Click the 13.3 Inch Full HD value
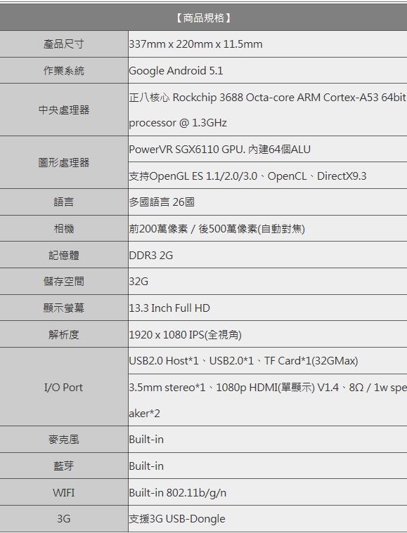407x533 pixels. pyautogui.click(x=169, y=308)
